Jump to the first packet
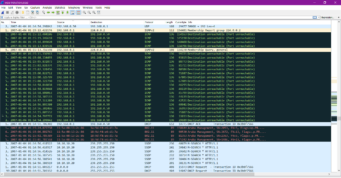 click(x=63, y=13)
